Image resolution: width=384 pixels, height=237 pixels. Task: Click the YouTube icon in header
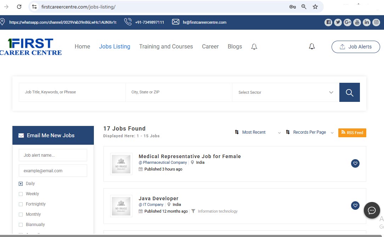tap(357, 22)
